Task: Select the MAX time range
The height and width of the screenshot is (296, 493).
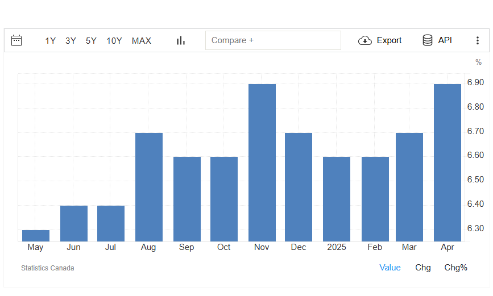Action: (142, 41)
